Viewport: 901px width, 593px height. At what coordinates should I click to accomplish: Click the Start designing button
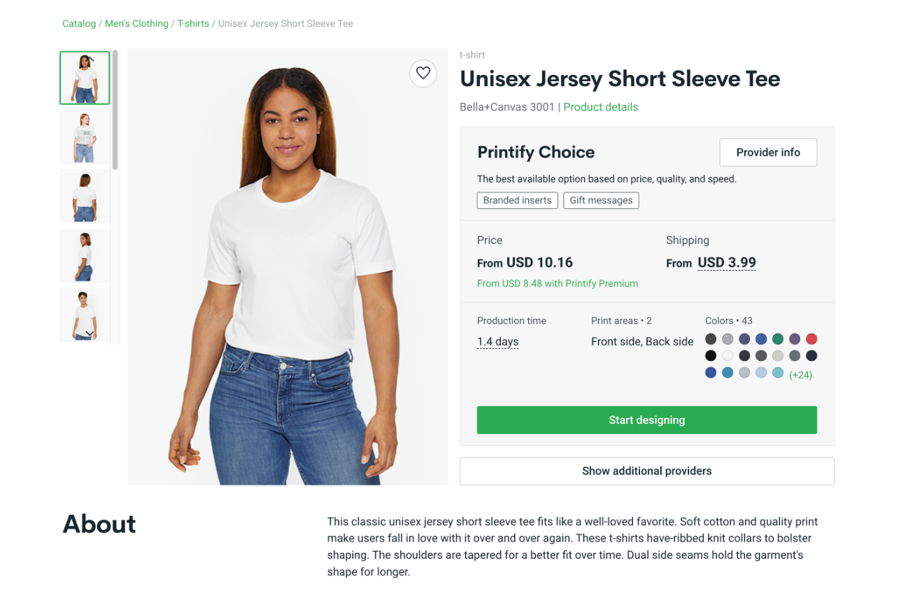point(646,420)
